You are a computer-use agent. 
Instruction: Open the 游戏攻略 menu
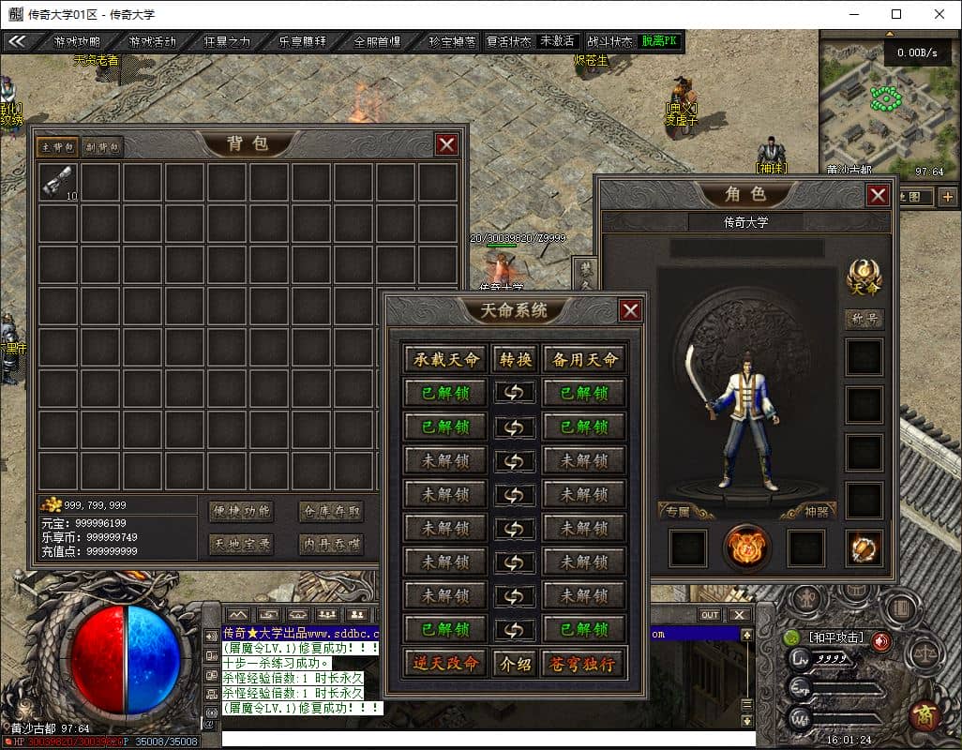point(77,41)
